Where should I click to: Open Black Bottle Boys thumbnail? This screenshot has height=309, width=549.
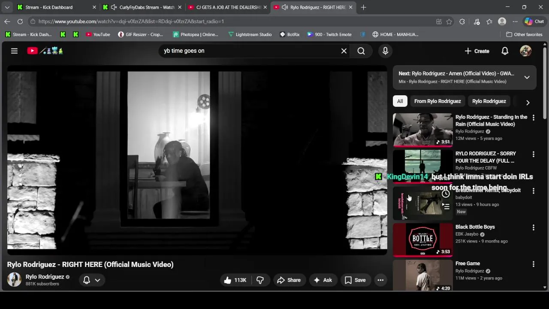point(422,239)
